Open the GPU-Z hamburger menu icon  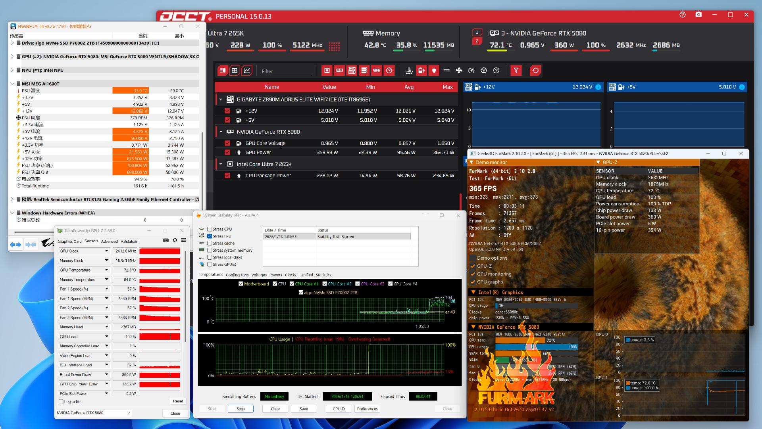(x=184, y=240)
